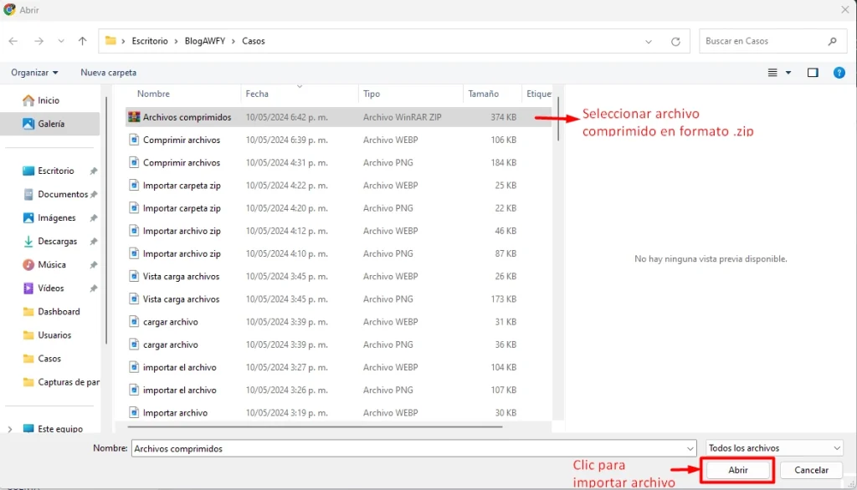The image size is (857, 490).
Task: Select Comprimir archivos PNG file name
Action: pyautogui.click(x=182, y=163)
